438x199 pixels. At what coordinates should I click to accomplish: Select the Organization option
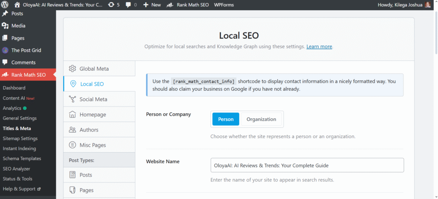click(x=261, y=119)
